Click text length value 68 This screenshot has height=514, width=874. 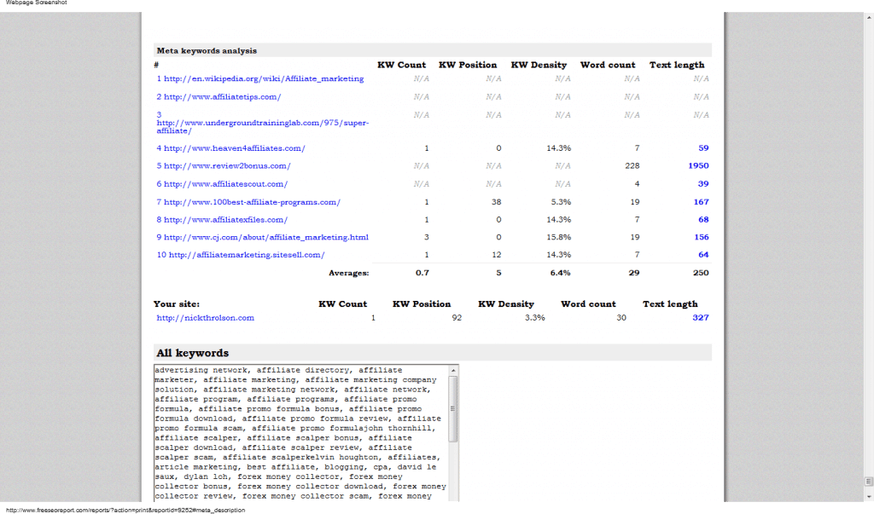click(703, 219)
